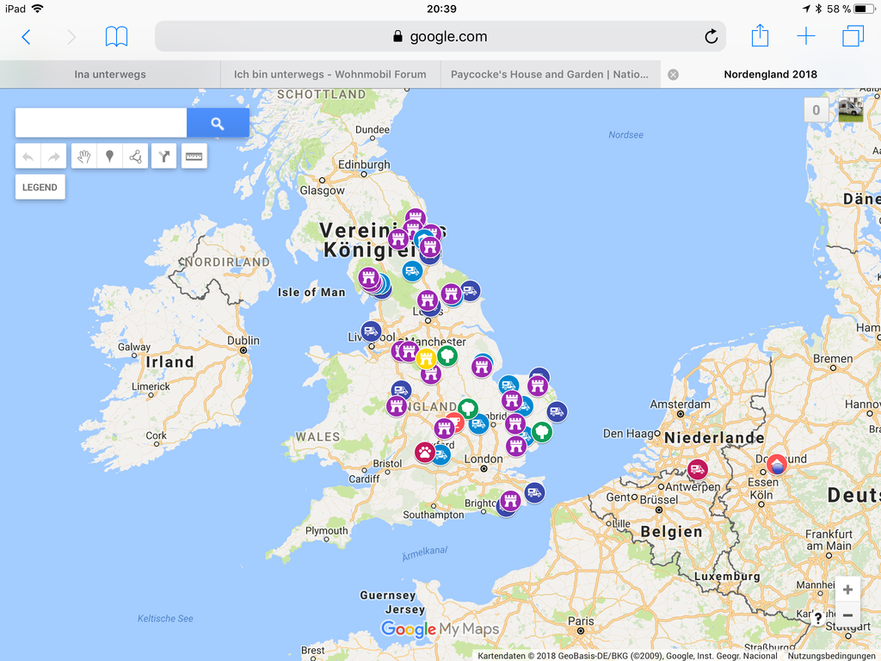Select the measure distances ruler tool
Screen dimensions: 881x661
(194, 157)
